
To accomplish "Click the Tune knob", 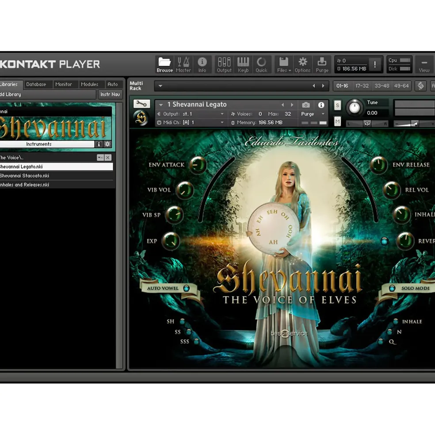I will tap(355, 108).
